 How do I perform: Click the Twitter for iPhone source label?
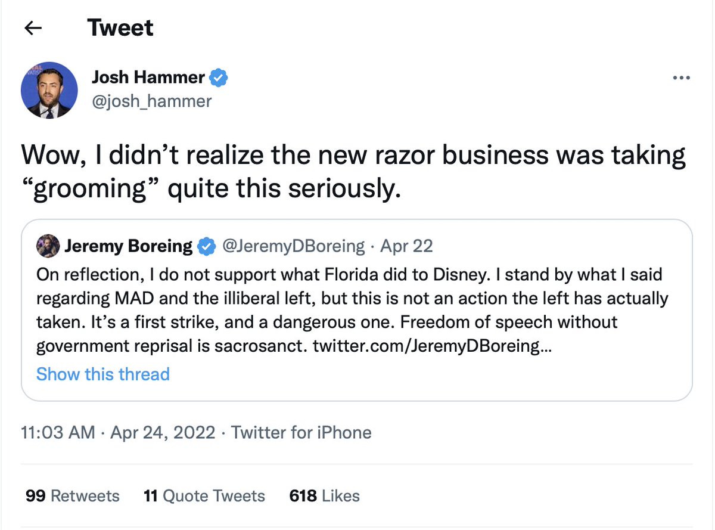coord(301,432)
